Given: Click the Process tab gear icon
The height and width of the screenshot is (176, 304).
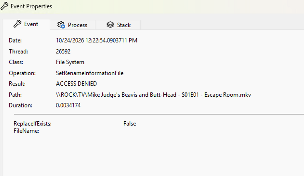Looking at the screenshot, I should pos(61,25).
